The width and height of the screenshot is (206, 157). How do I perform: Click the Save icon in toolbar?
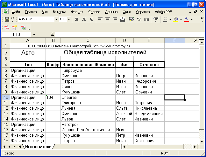7,19
